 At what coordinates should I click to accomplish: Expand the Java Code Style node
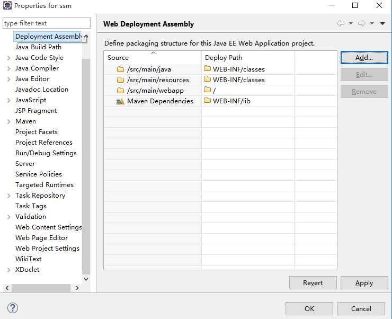coord(9,58)
